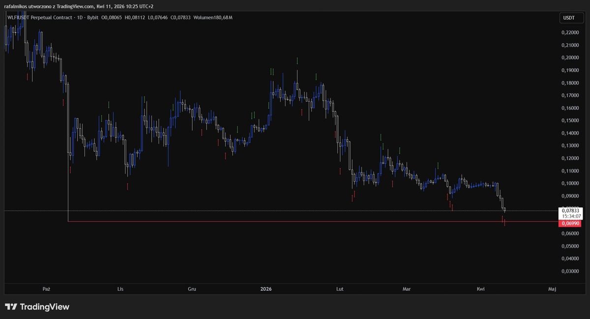Screen dimensions: 590x319
Task: Click the 0,15000 price axis label
Action: tap(570, 121)
